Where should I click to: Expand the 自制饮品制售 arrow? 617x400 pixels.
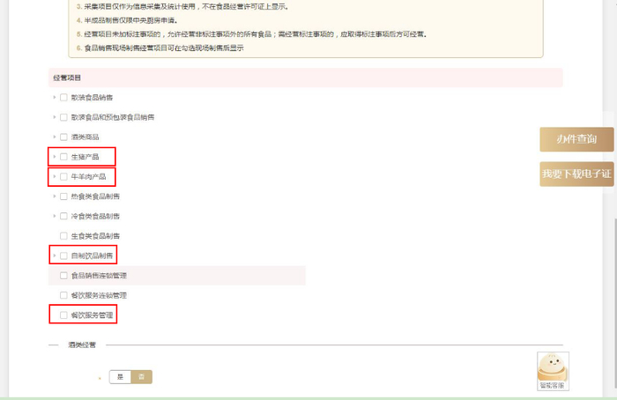[x=55, y=256]
